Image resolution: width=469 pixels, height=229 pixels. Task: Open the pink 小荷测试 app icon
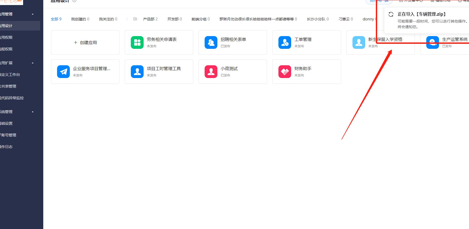click(x=211, y=72)
